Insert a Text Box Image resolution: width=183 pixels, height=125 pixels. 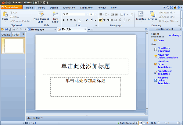[x=141, y=17]
